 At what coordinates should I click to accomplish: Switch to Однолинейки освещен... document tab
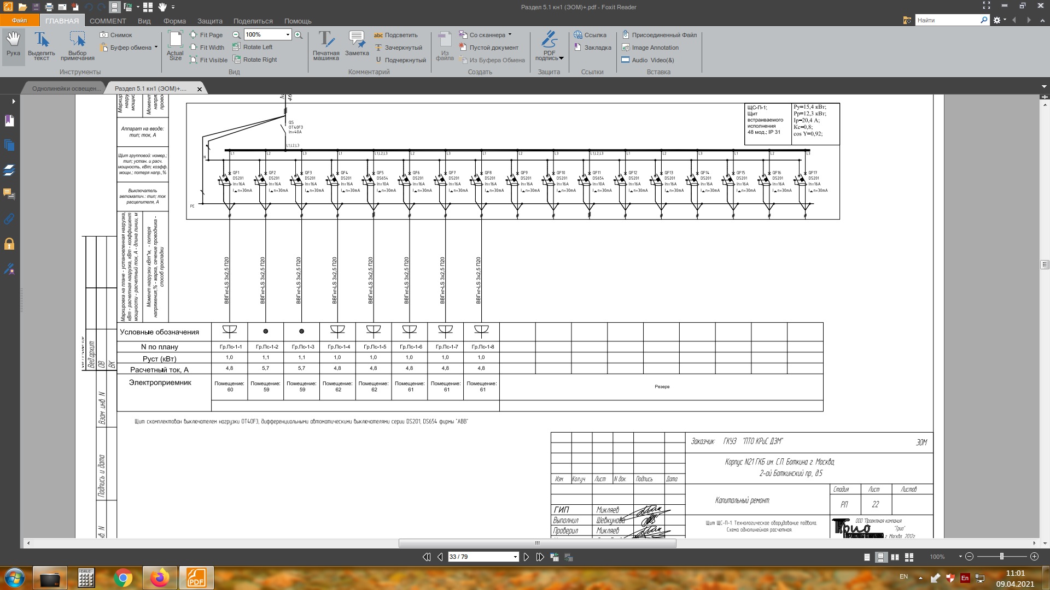pos(66,88)
